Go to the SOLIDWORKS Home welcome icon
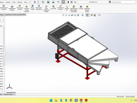 coord(35,2)
